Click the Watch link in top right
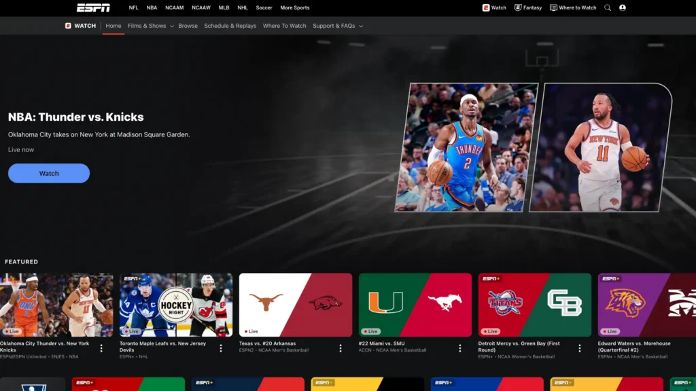The image size is (696, 391). point(494,7)
